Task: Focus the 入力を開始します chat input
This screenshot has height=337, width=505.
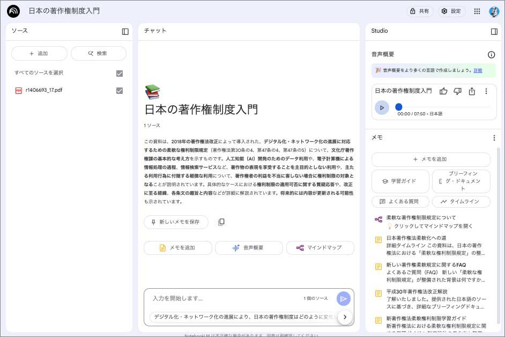Action: click(225, 298)
